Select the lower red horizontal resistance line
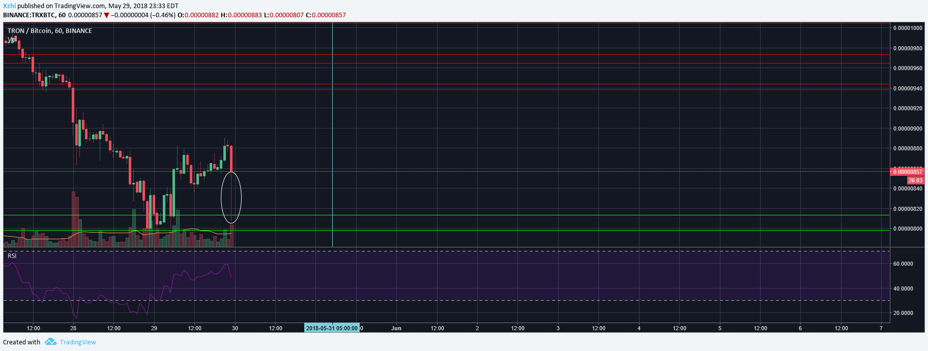 coord(446,89)
